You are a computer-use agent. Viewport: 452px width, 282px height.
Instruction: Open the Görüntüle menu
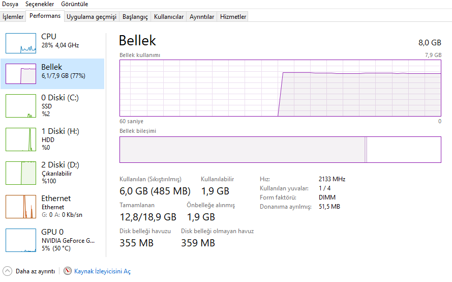coord(74,4)
